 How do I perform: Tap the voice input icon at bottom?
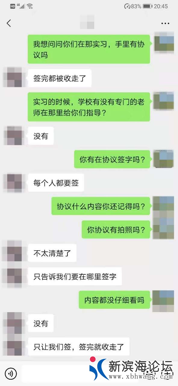11,374
